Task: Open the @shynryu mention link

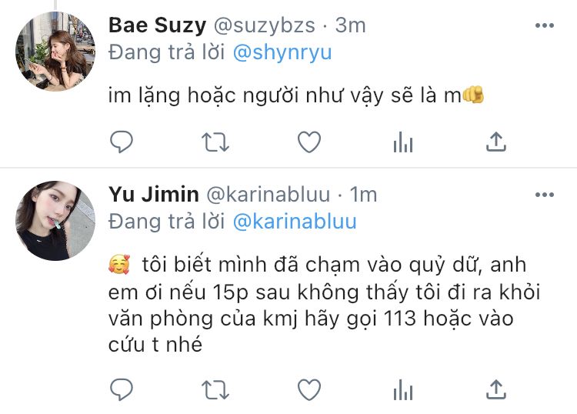Action: [282, 52]
